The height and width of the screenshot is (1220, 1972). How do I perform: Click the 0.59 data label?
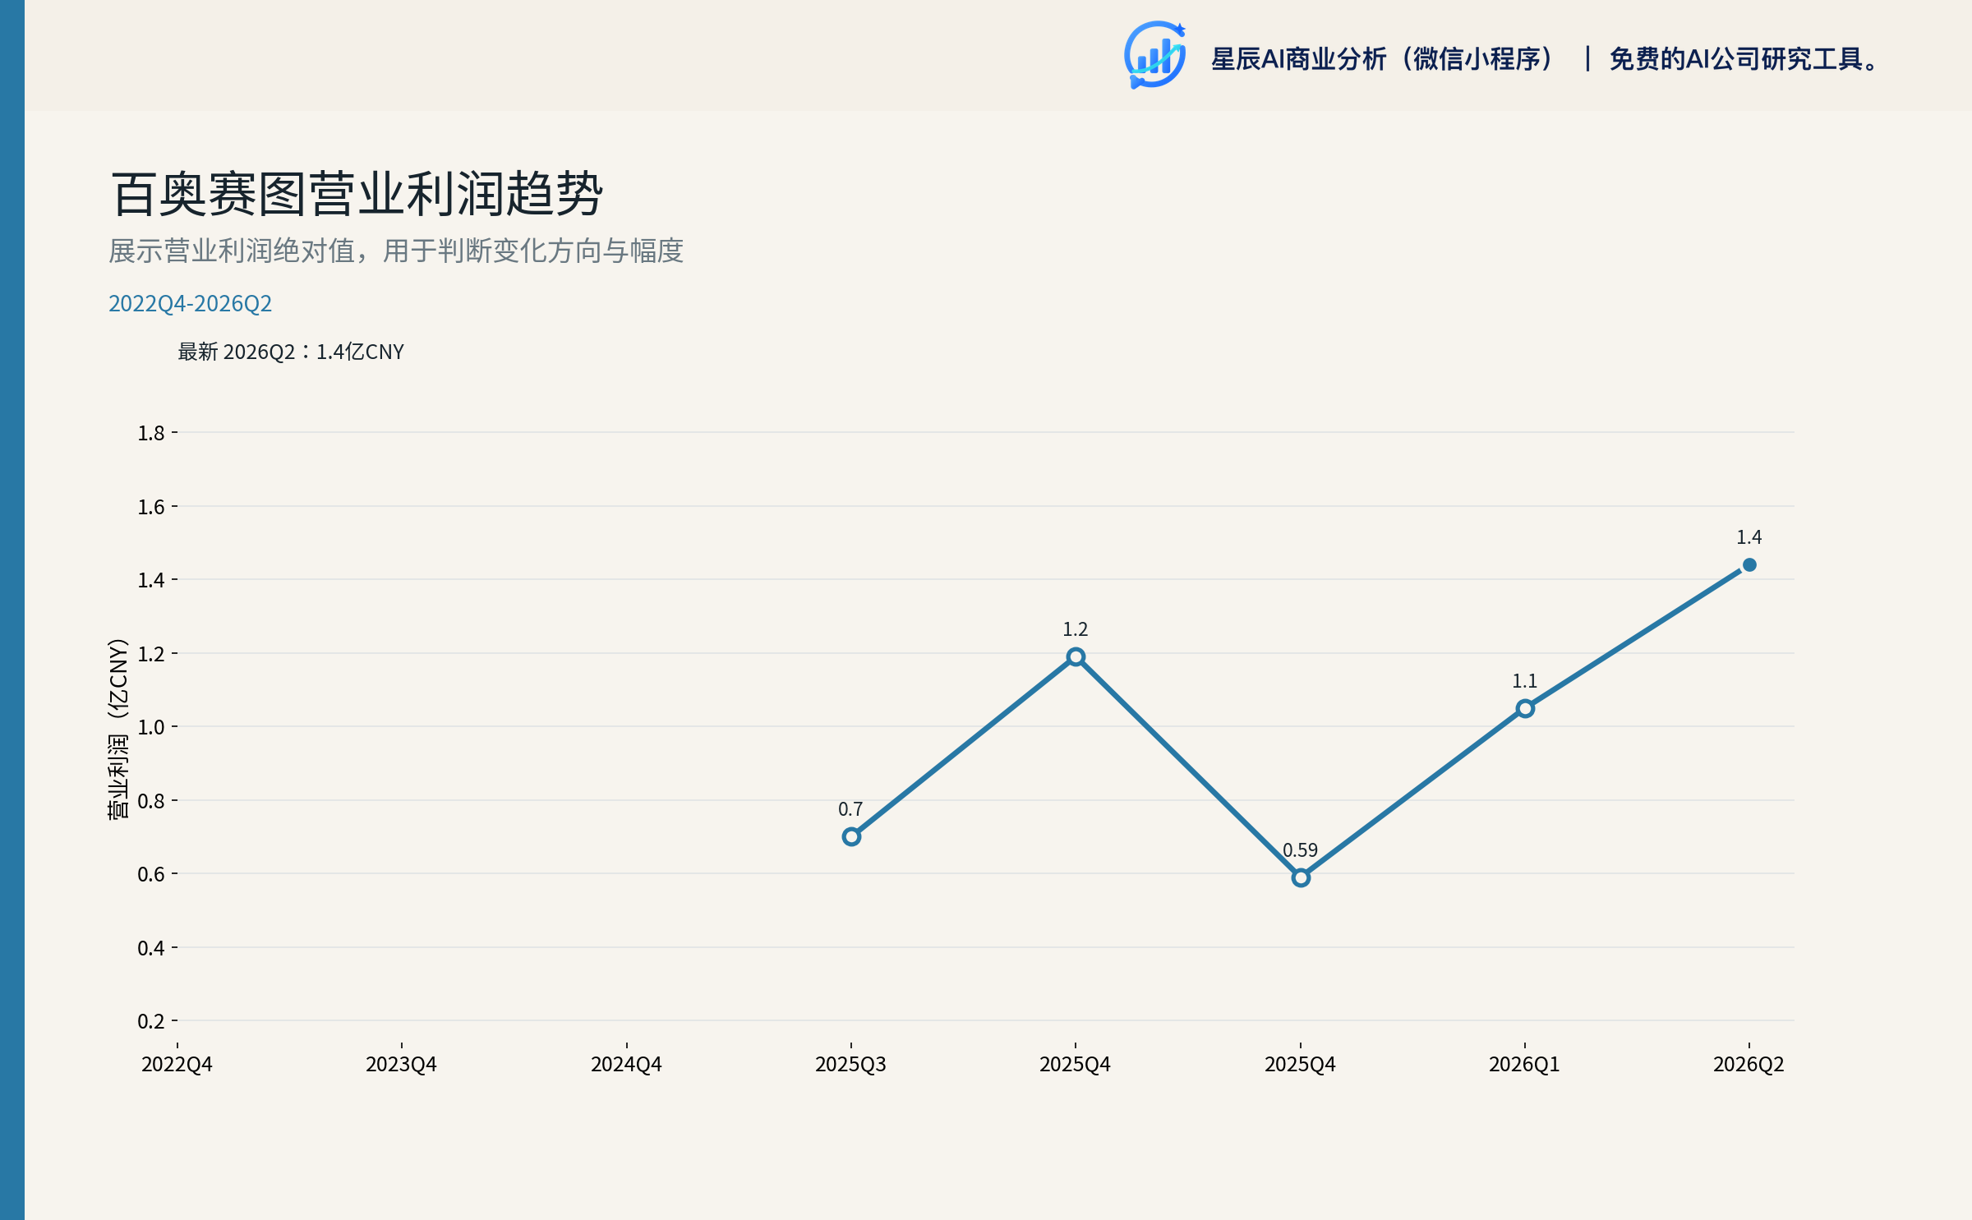click(1300, 850)
